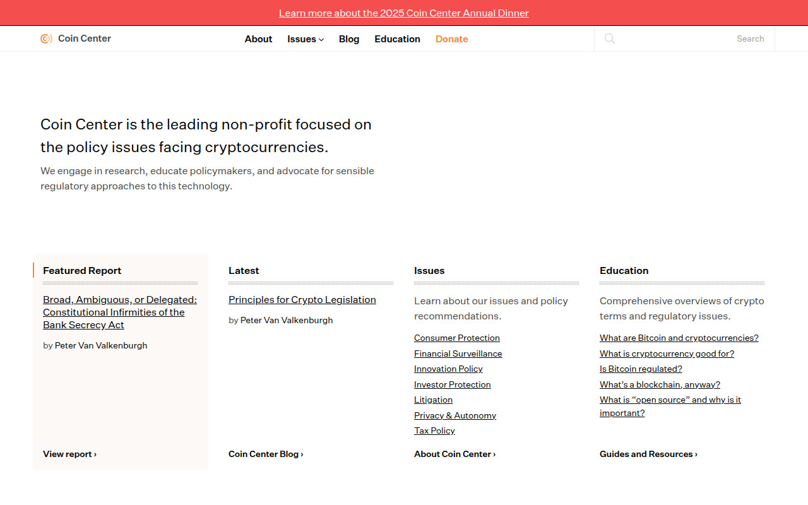The image size is (808, 505).
Task: Open the Tax Policy link
Action: coord(434,431)
